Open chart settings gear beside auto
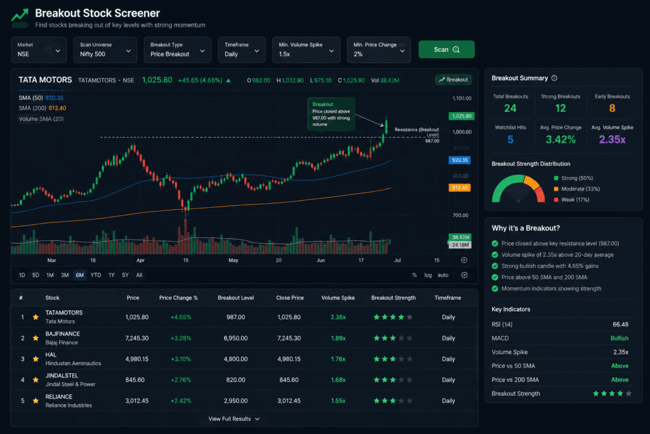The width and height of the screenshot is (650, 434). pyautogui.click(x=464, y=275)
